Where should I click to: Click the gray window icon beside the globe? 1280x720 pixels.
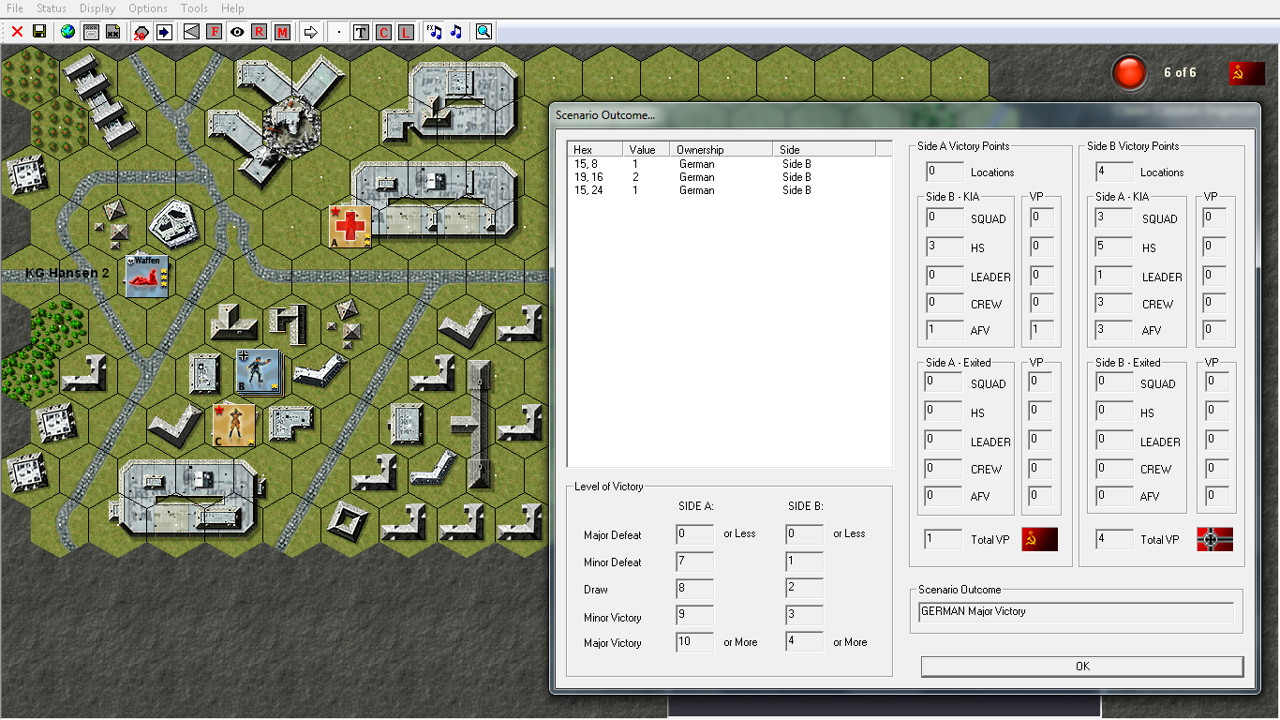click(x=91, y=32)
